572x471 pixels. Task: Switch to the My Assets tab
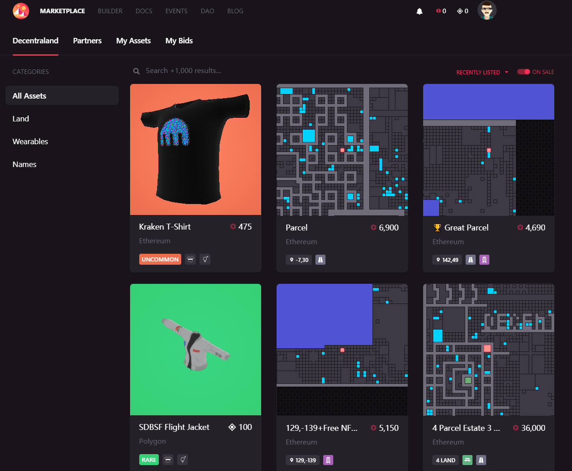133,41
